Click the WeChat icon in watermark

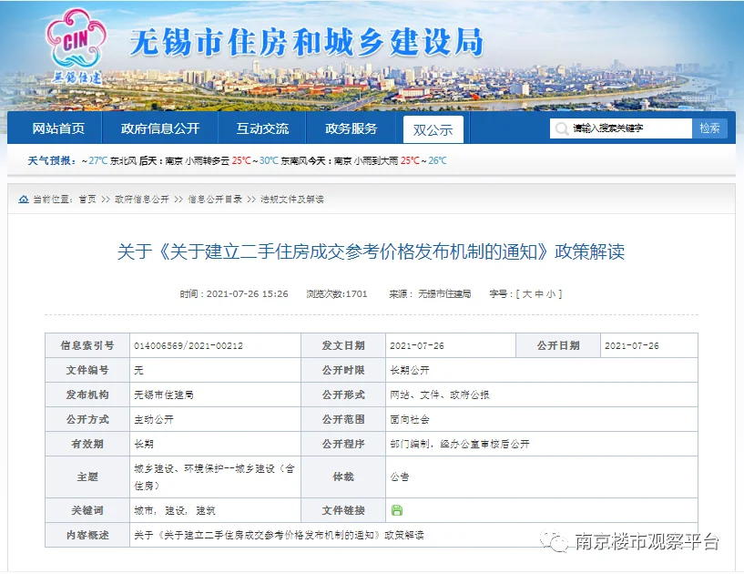pyautogui.click(x=555, y=542)
